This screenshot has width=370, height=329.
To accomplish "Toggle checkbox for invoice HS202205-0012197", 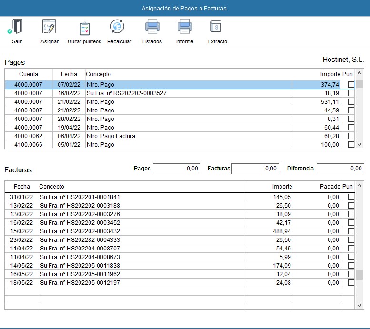I will pos(351,283).
